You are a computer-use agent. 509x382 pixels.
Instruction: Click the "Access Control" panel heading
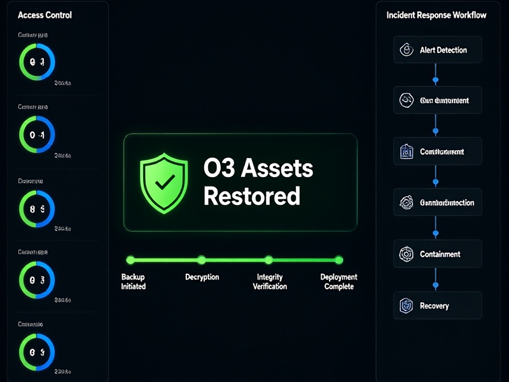click(x=45, y=15)
